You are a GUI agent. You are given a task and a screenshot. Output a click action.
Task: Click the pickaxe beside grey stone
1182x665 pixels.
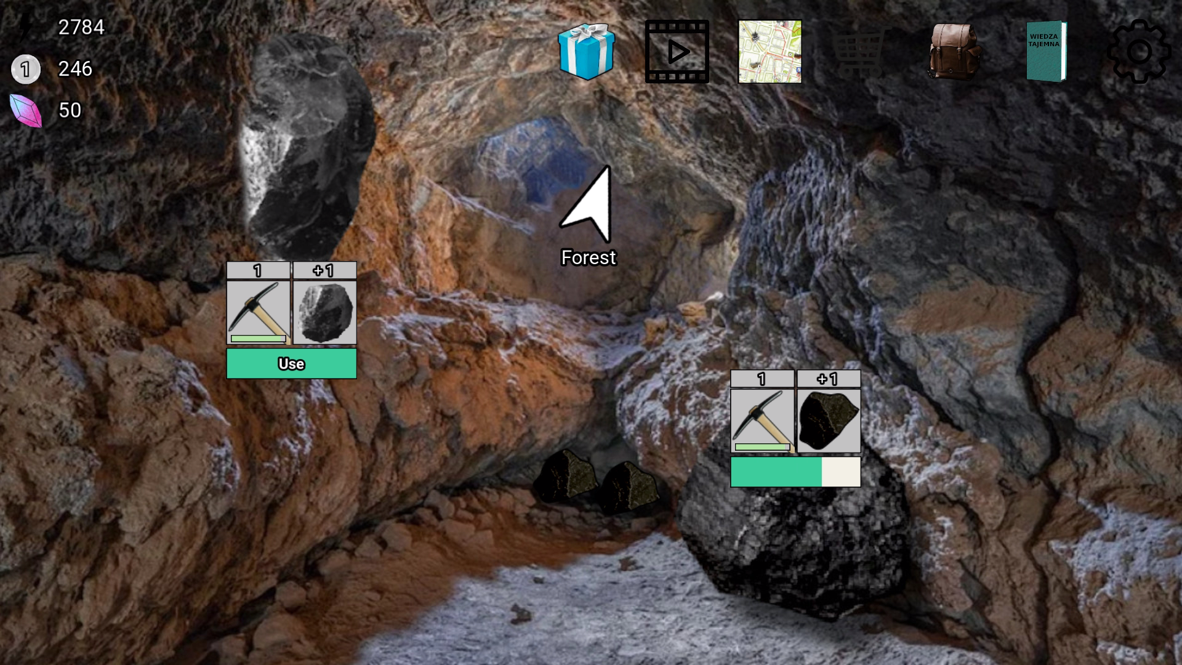coord(258,312)
